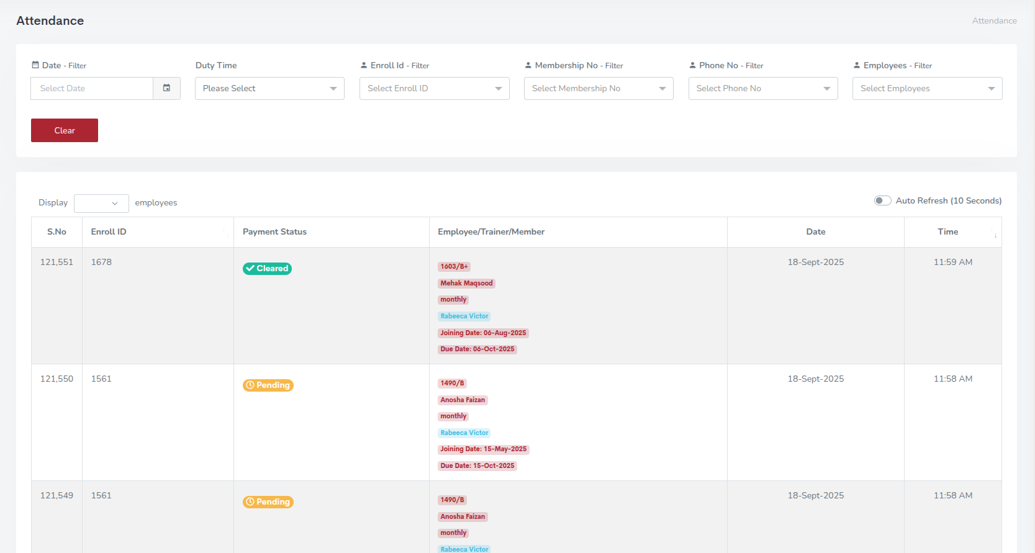Image resolution: width=1035 pixels, height=553 pixels.
Task: Click the Cleared status badge for enroll 1678
Action: 267,268
